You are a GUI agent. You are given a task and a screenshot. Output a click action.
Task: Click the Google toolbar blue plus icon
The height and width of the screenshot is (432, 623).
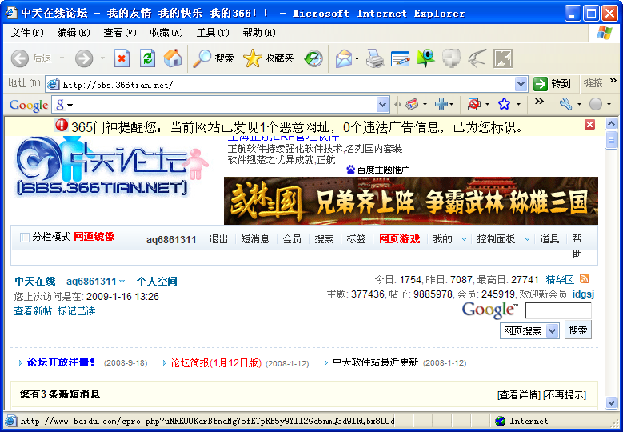441,104
